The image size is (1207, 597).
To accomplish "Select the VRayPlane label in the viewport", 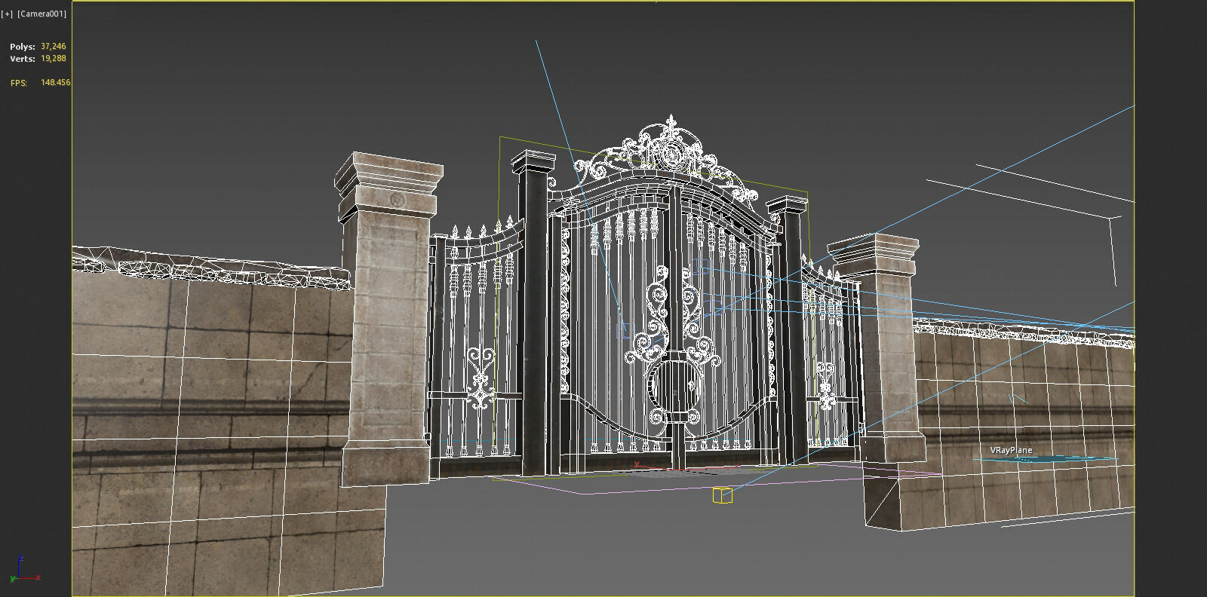I will coord(1011,450).
